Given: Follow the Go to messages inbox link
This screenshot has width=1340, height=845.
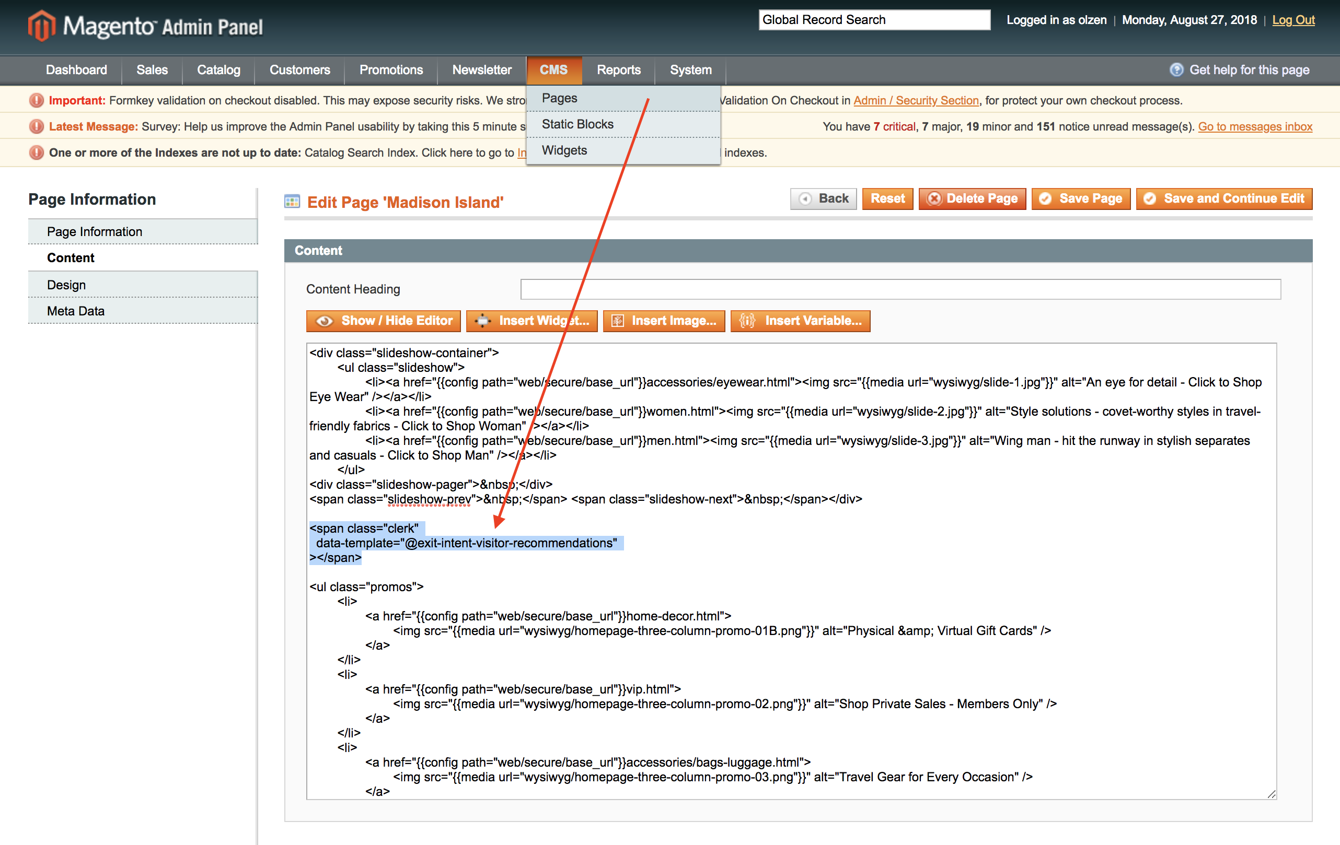Looking at the screenshot, I should pyautogui.click(x=1255, y=127).
